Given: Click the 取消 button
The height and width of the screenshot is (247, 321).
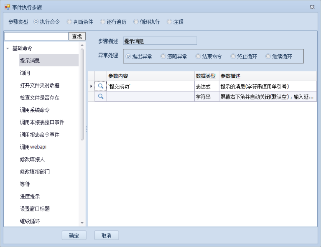Looking at the screenshot, I should click(x=106, y=235).
